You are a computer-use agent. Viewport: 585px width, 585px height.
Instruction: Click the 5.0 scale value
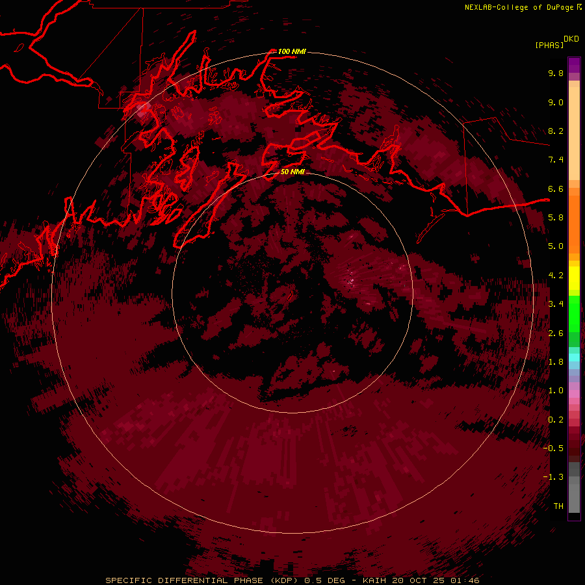tap(556, 246)
